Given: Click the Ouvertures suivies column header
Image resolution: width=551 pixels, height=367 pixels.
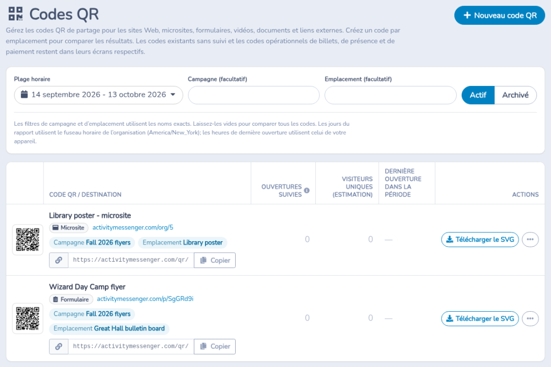Looking at the screenshot, I should click(281, 191).
